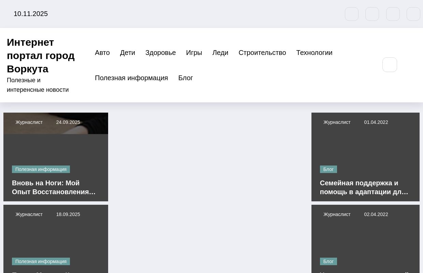The image size is (423, 273).
Task: Open the Технологии category
Action: (x=314, y=53)
